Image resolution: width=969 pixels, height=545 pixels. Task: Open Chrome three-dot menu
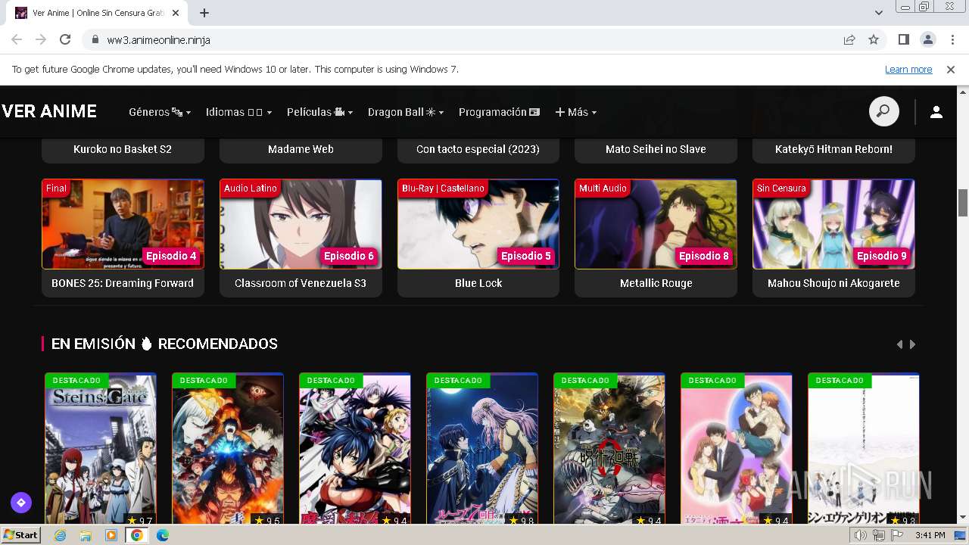tap(952, 39)
